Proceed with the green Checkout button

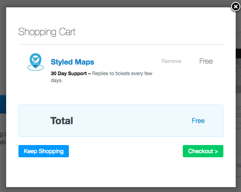[203, 151]
